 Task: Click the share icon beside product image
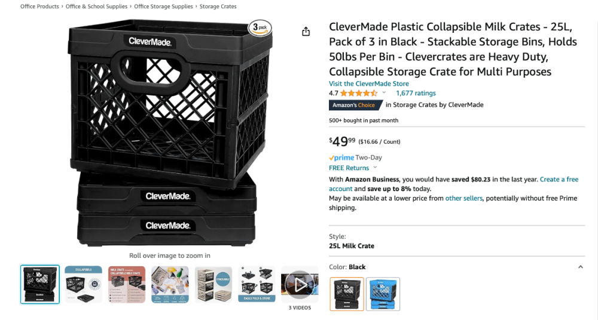(x=306, y=32)
